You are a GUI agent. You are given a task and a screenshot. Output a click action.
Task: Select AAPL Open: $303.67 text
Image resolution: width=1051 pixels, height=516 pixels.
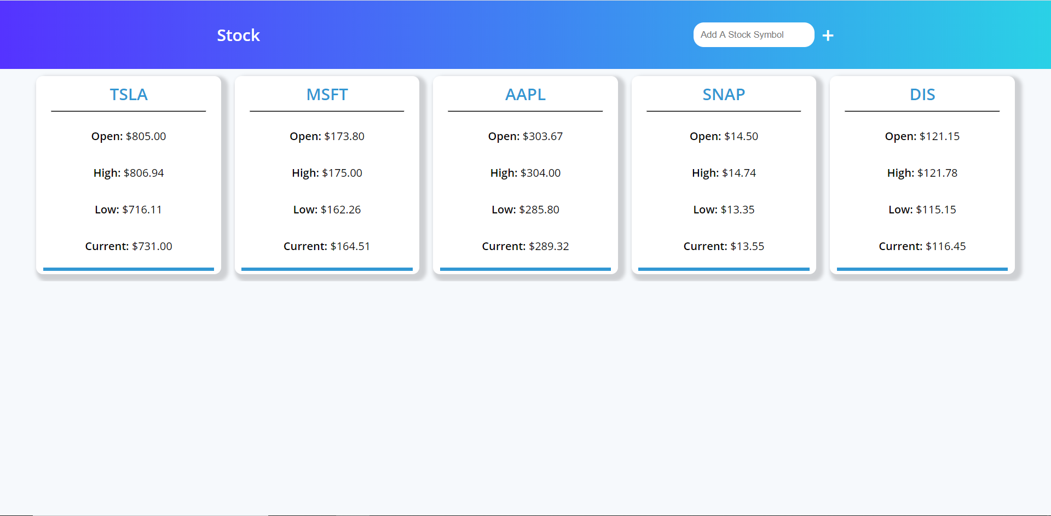pyautogui.click(x=525, y=136)
